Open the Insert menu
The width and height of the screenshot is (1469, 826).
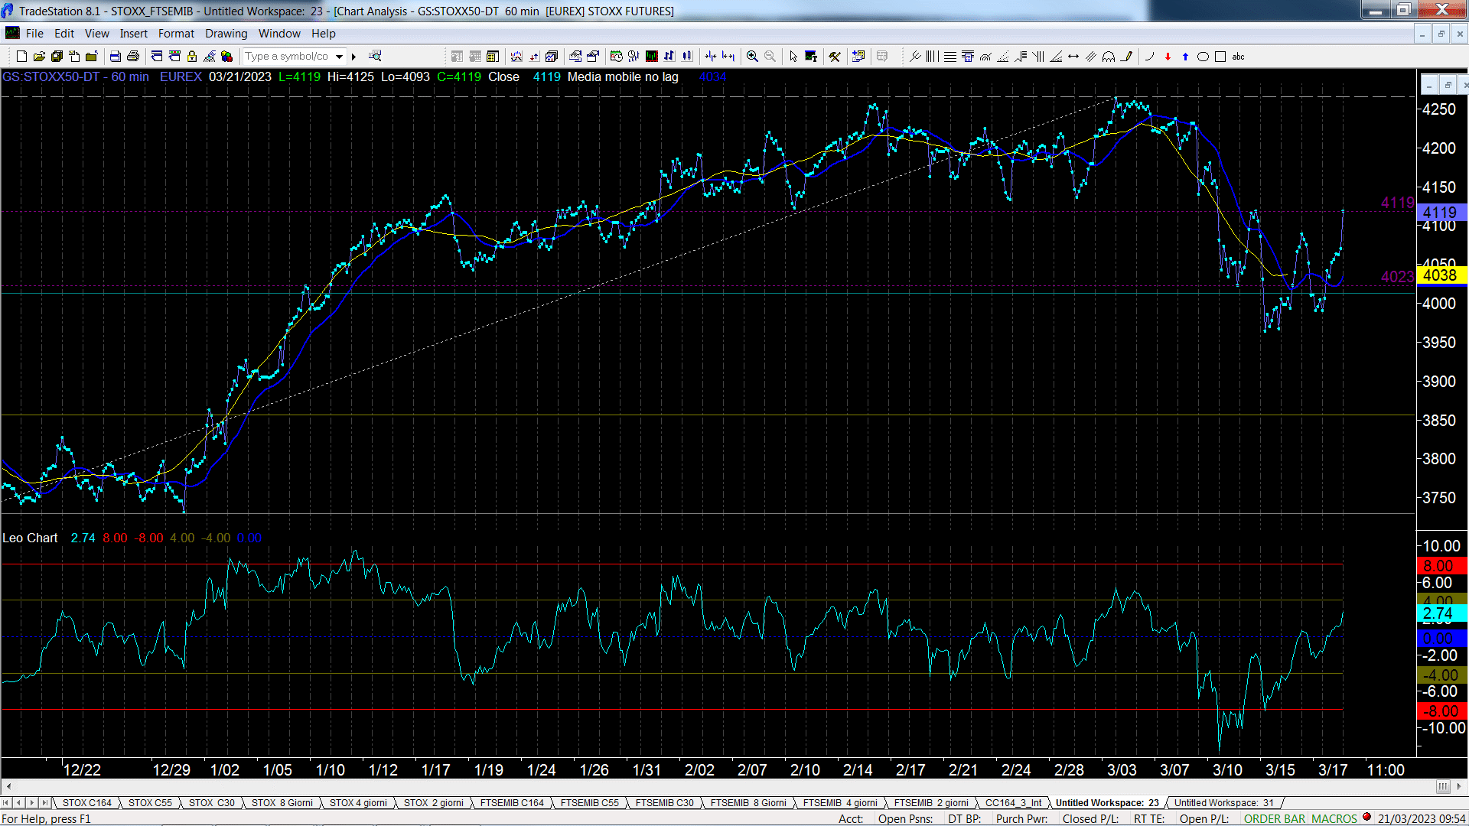133,34
